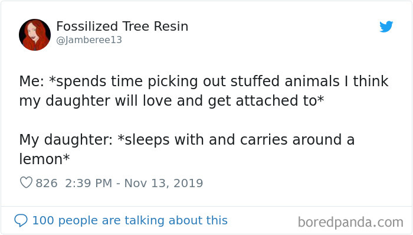Click the tweet text about stuffed animals
413x235 pixels.
click(x=204, y=90)
